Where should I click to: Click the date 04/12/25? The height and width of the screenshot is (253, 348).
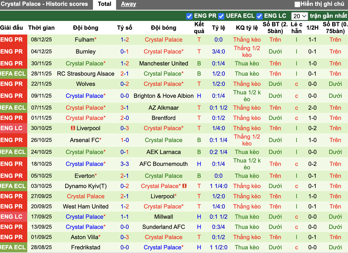41,52
